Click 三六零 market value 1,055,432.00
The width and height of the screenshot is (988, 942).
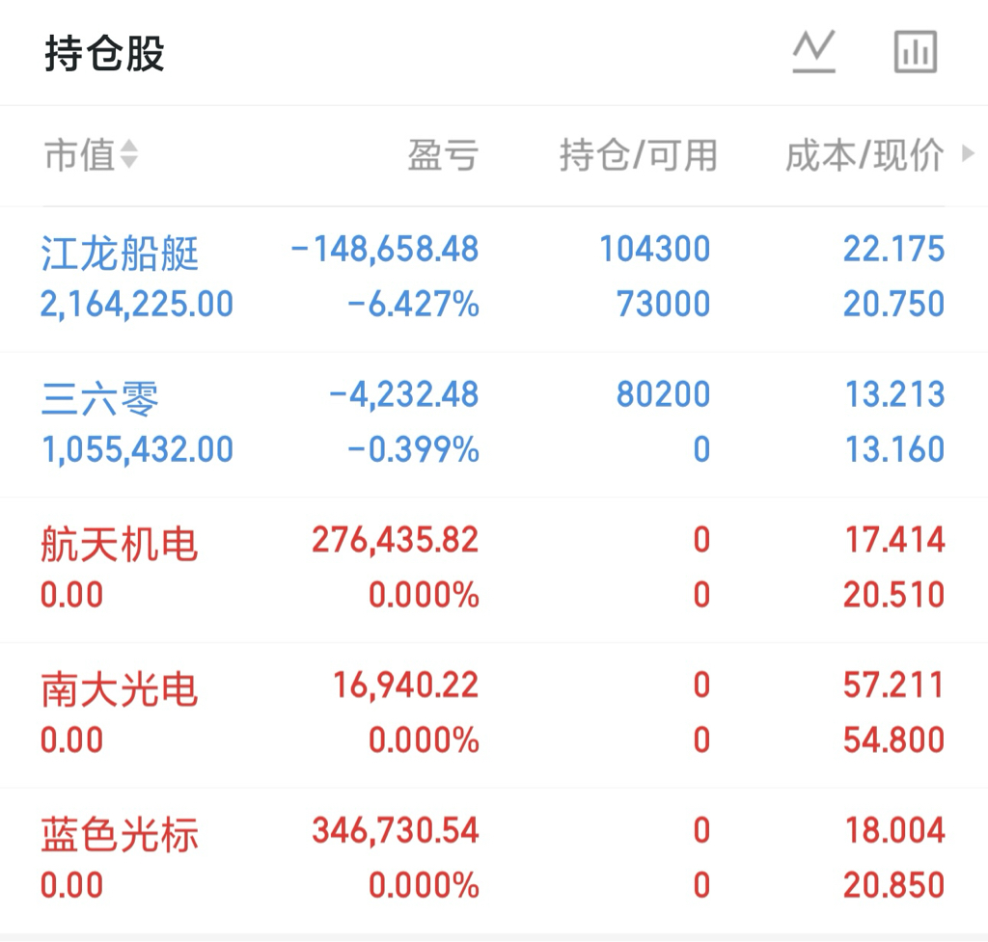(137, 450)
